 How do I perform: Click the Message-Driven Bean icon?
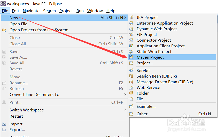click(x=131, y=82)
